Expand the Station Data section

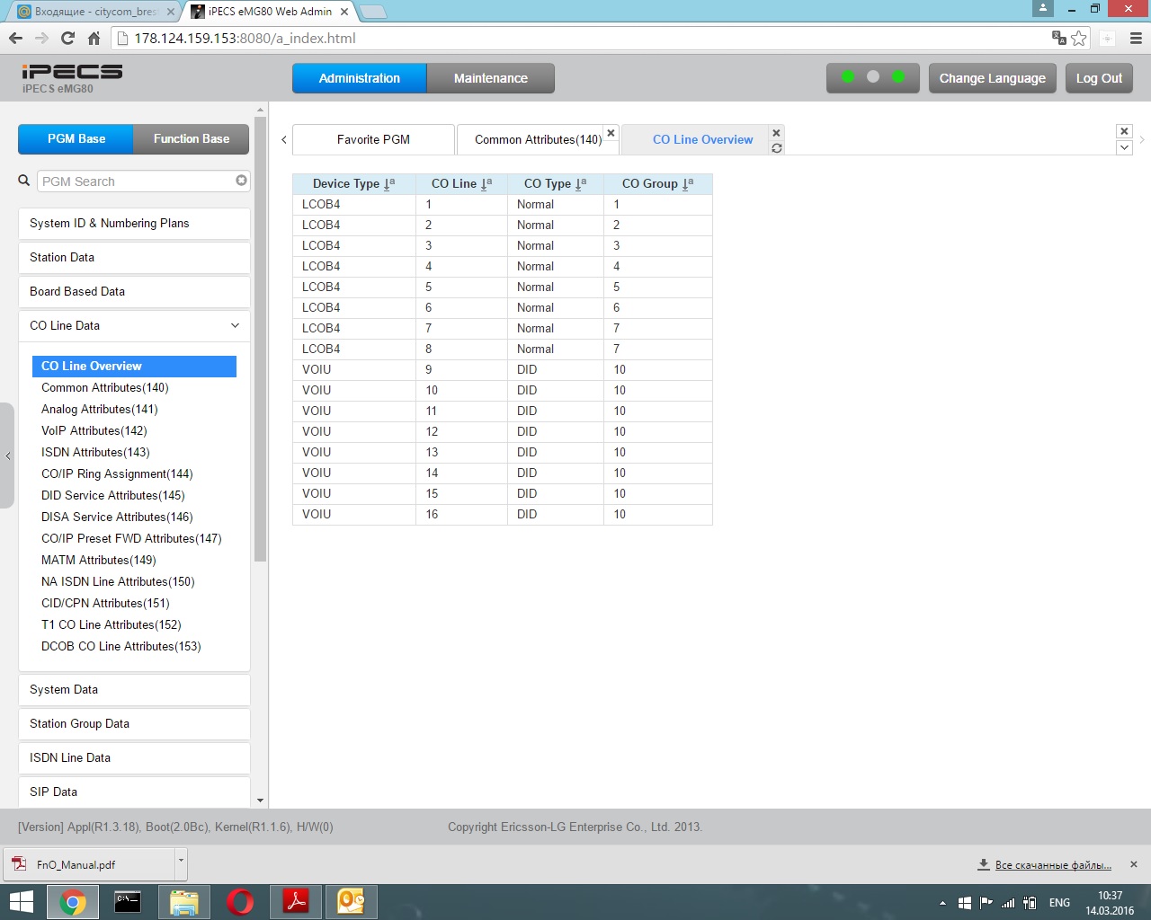tap(134, 258)
